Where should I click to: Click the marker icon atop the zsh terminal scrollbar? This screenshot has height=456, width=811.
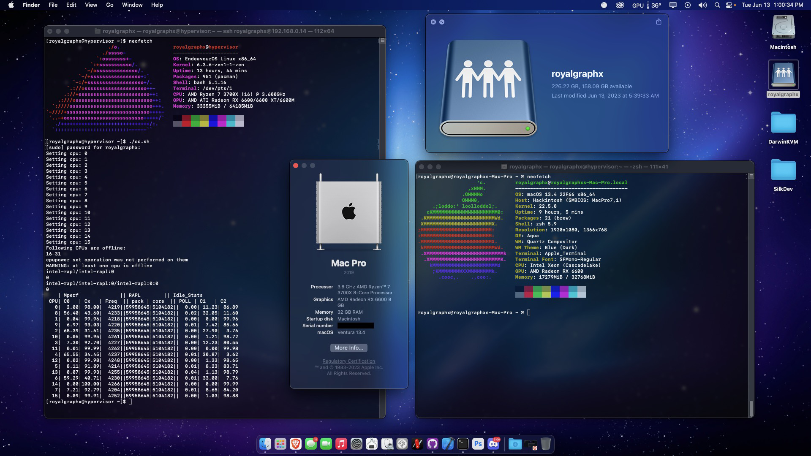[x=751, y=176]
